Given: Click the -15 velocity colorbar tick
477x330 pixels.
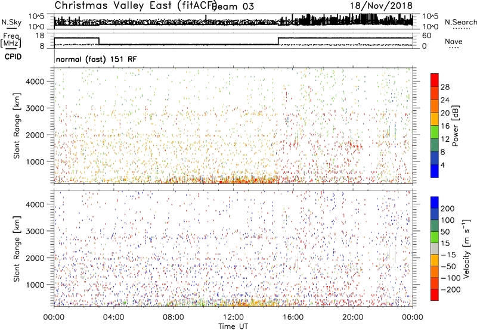Looking at the screenshot, I should pos(448,255).
